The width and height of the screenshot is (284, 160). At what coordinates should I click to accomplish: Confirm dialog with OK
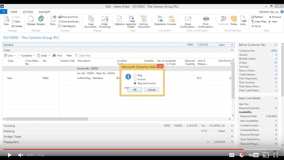(x=135, y=90)
